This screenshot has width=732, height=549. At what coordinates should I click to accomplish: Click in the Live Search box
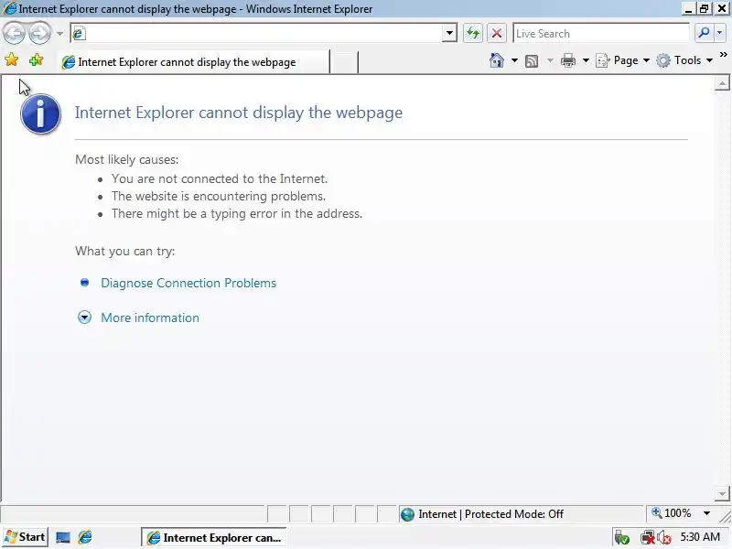tap(601, 34)
